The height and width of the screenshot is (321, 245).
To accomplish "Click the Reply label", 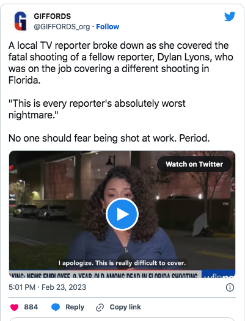I will click(x=75, y=307).
